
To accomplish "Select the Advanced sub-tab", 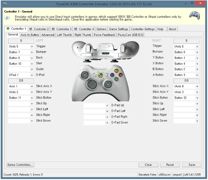I will [48, 35].
